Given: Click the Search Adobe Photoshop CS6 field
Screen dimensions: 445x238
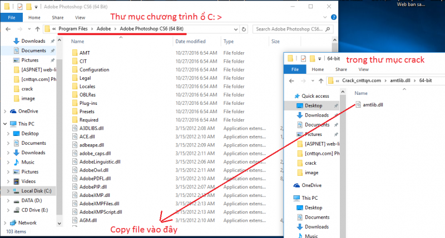Looking at the screenshot, I should pyautogui.click(x=293, y=29).
